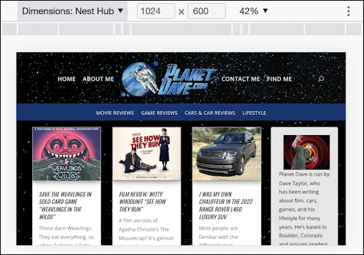Open the ABOUT ME page
The height and width of the screenshot is (255, 364).
click(98, 79)
